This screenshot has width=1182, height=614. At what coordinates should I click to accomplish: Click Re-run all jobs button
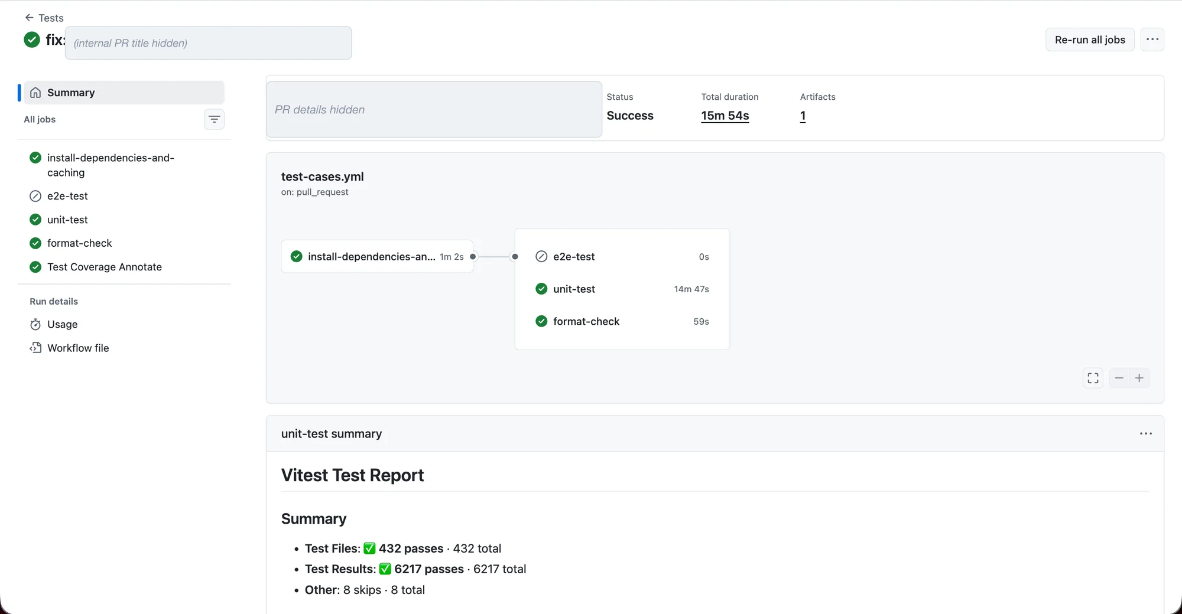pos(1090,40)
